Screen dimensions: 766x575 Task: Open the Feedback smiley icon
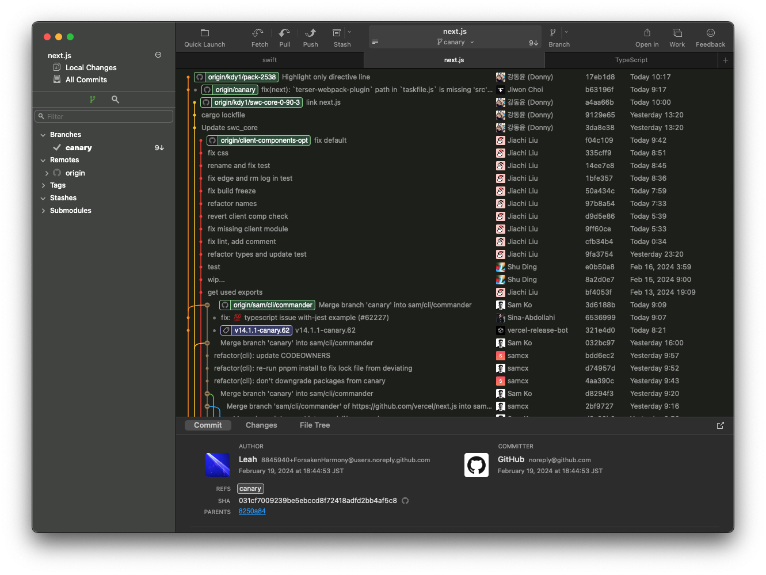tap(710, 33)
